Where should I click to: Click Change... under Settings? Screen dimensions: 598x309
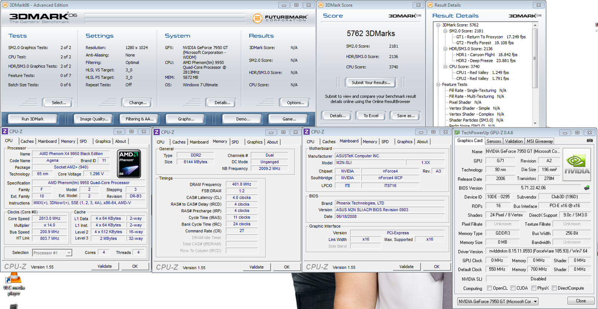click(x=138, y=102)
